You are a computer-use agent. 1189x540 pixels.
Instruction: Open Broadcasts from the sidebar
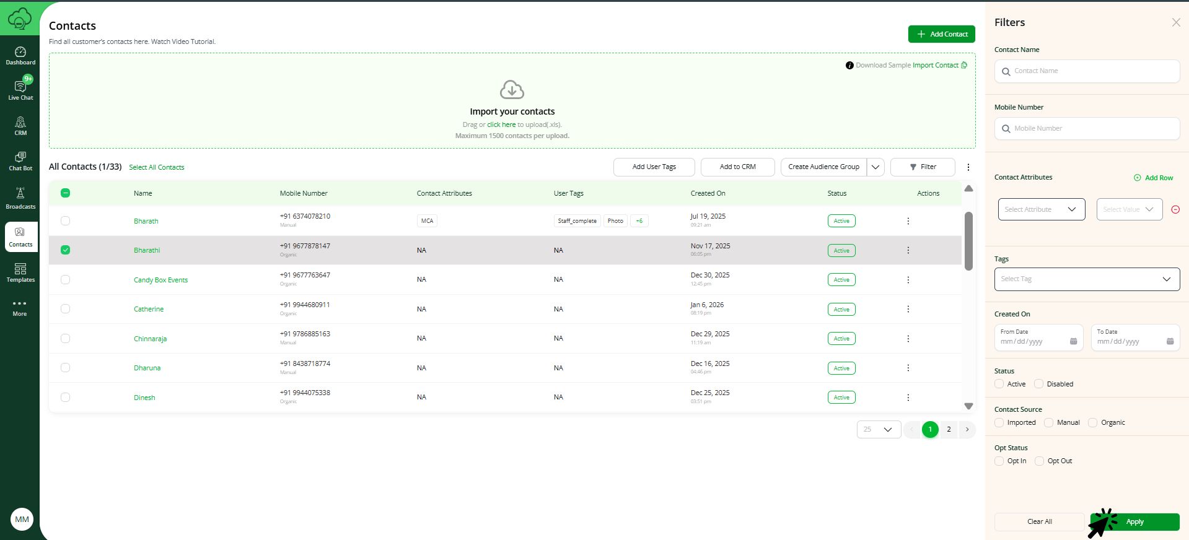coord(20,198)
